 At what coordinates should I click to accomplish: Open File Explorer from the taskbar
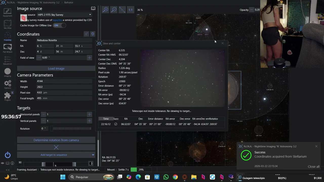(x=194, y=177)
